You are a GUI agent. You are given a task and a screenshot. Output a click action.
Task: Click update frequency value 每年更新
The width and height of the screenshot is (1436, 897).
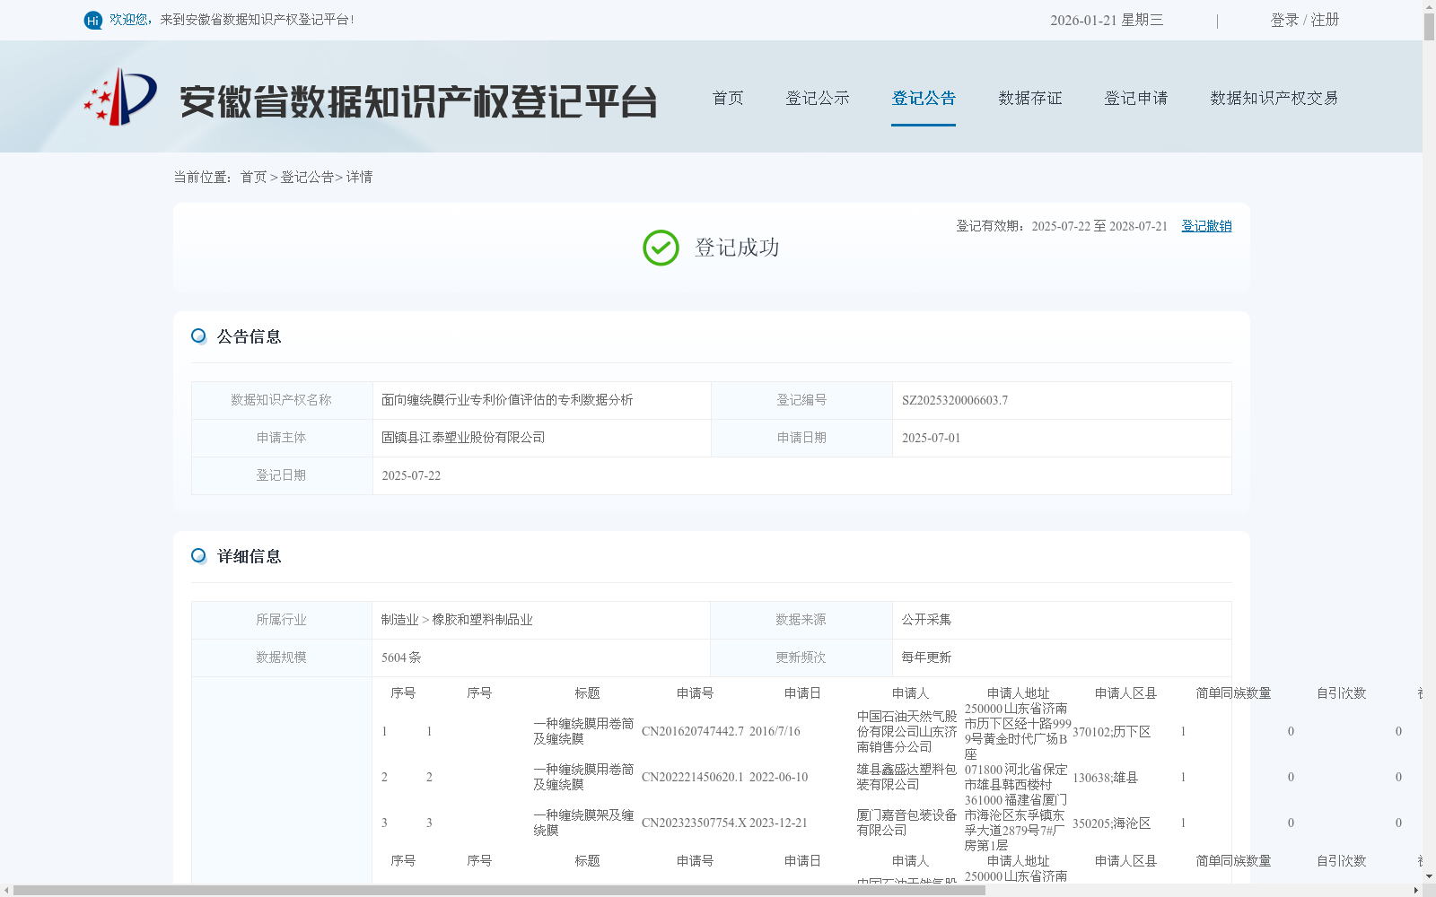coord(926,658)
